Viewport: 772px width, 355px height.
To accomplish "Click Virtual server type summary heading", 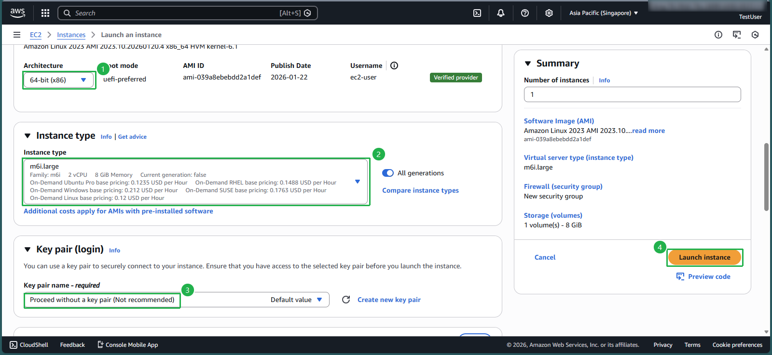I will (x=579, y=158).
